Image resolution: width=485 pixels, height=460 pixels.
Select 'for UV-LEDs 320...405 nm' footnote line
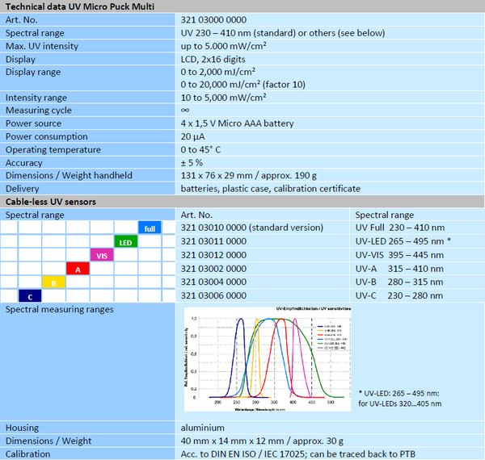click(399, 404)
